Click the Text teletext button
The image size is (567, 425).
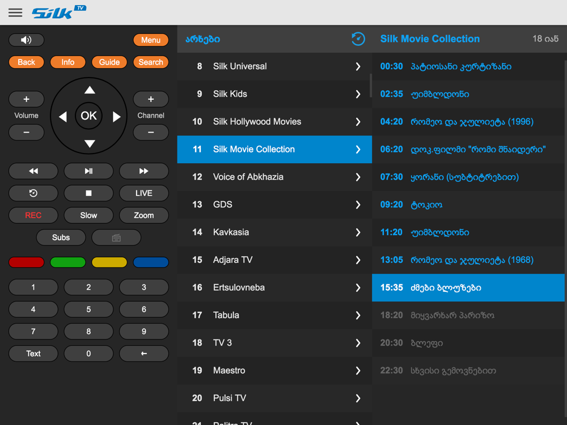coord(33,354)
